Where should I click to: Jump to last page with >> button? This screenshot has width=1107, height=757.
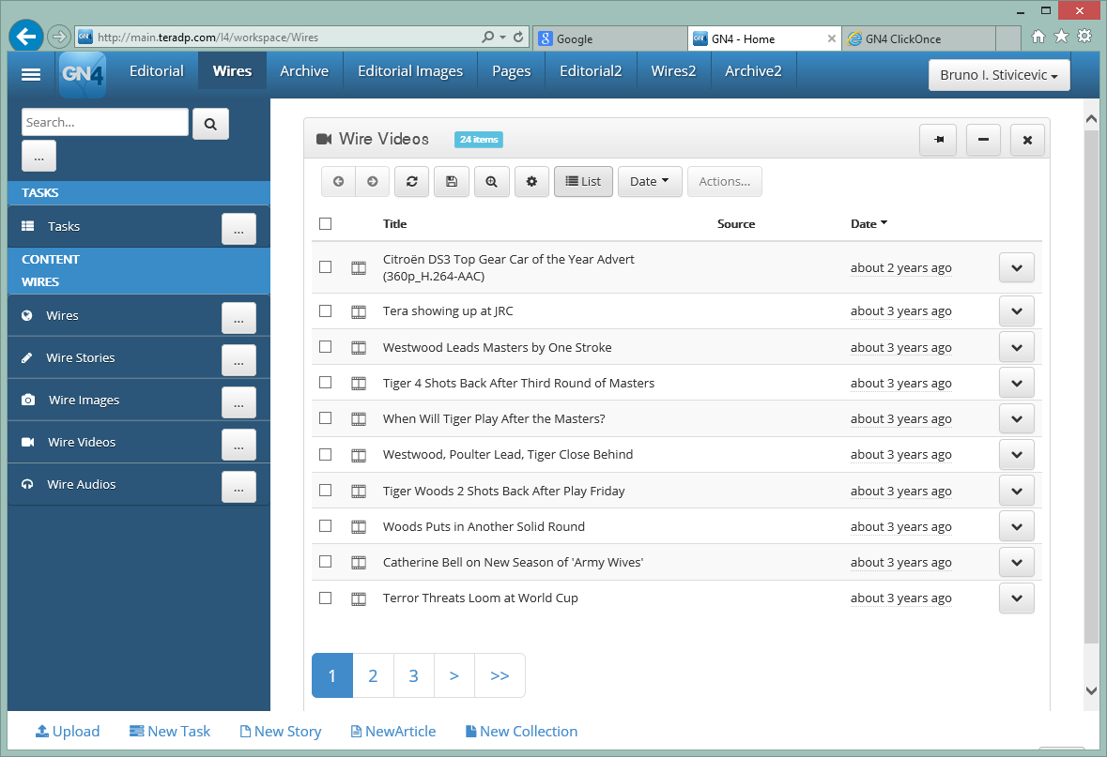(500, 676)
